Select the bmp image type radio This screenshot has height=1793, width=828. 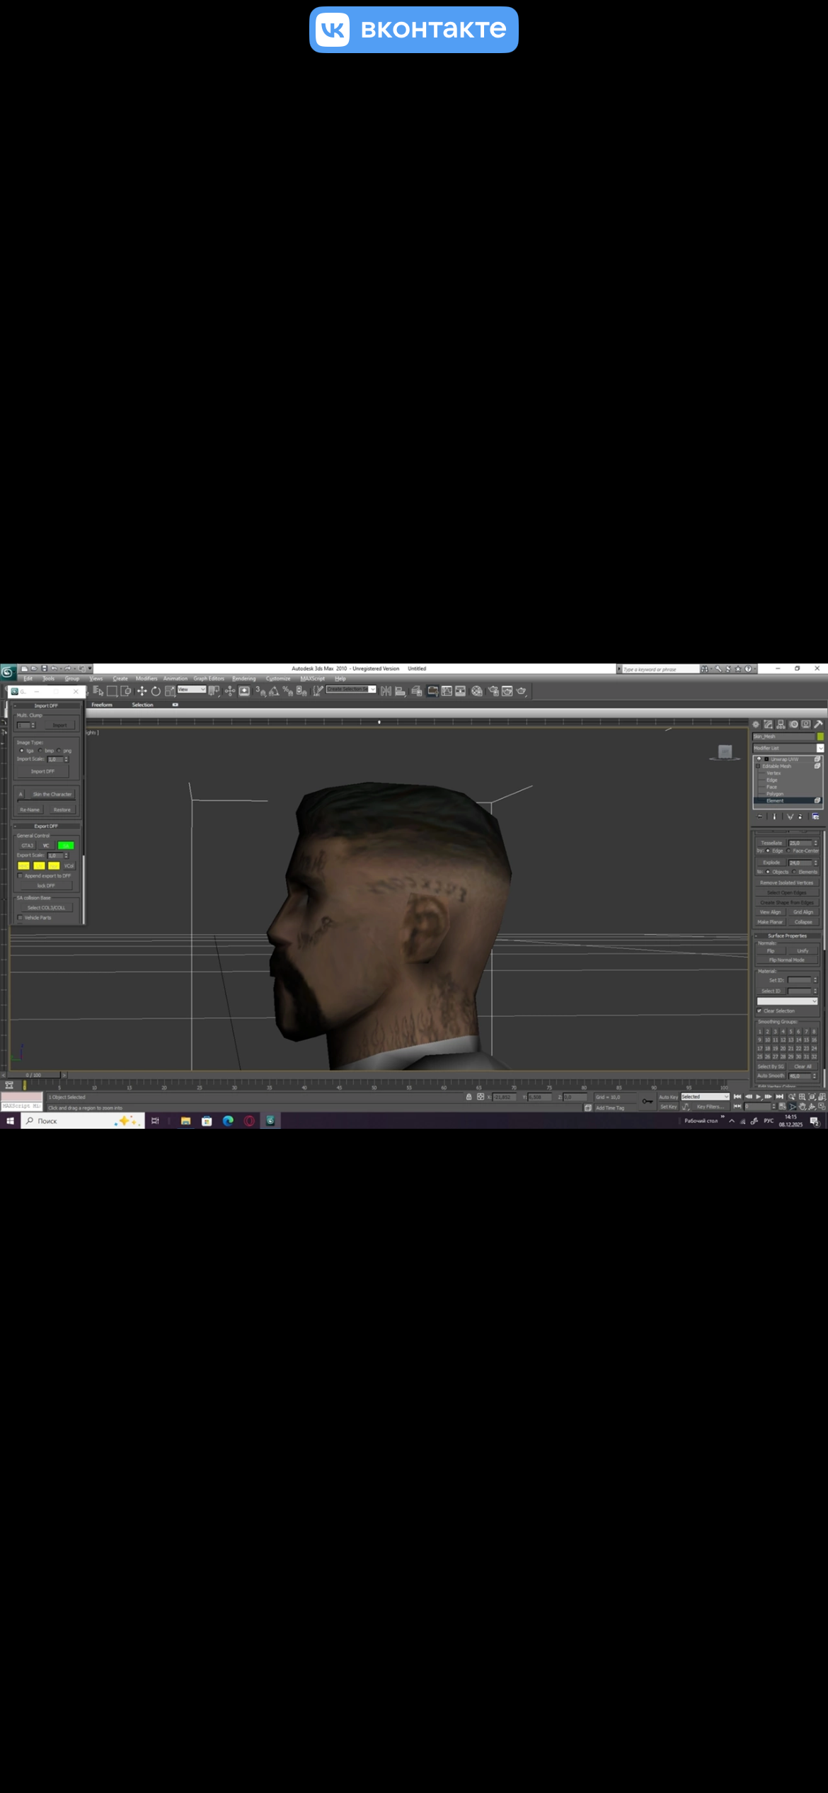pos(41,751)
